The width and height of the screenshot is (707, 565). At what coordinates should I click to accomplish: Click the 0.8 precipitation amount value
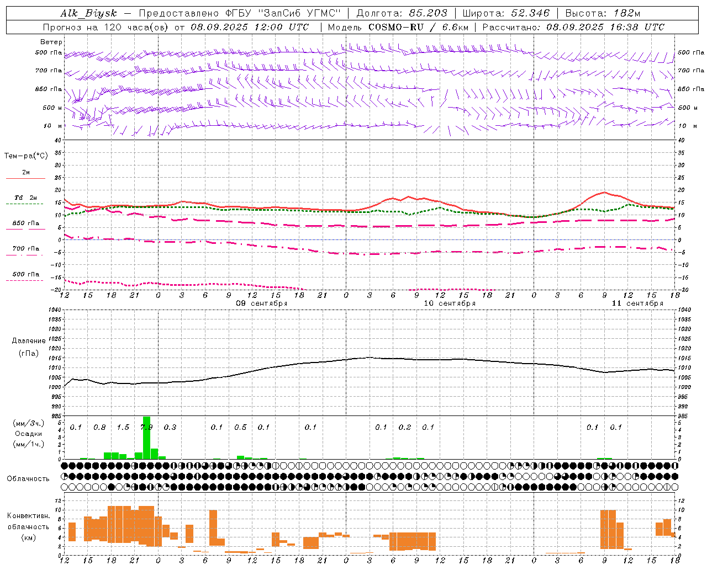[99, 427]
